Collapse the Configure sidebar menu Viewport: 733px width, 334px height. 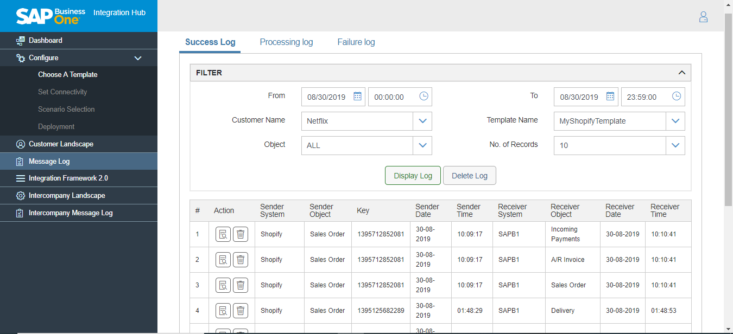[x=138, y=57]
